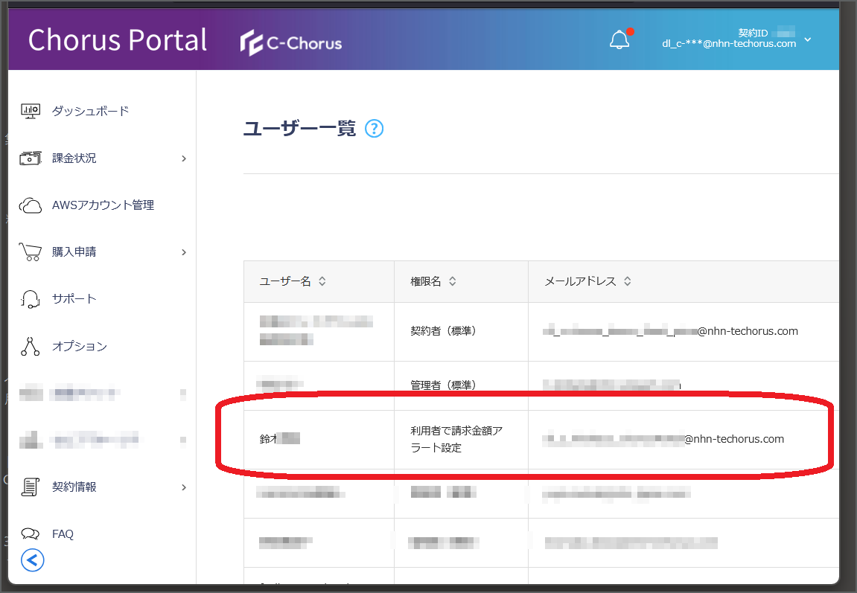The height and width of the screenshot is (593, 857).
Task: Open the notification bell icon
Action: point(619,39)
